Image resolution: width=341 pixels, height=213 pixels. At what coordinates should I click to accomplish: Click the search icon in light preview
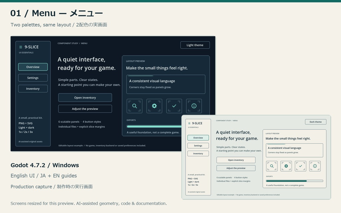(x=272, y=166)
